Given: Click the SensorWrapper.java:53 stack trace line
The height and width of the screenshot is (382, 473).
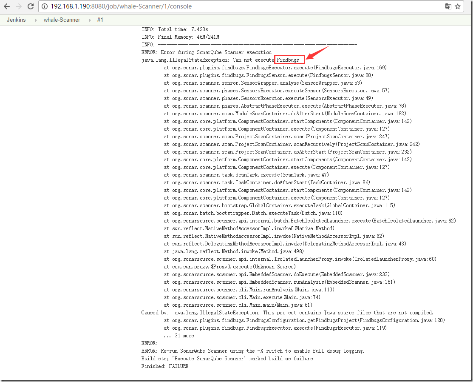Looking at the screenshot, I should point(263,83).
